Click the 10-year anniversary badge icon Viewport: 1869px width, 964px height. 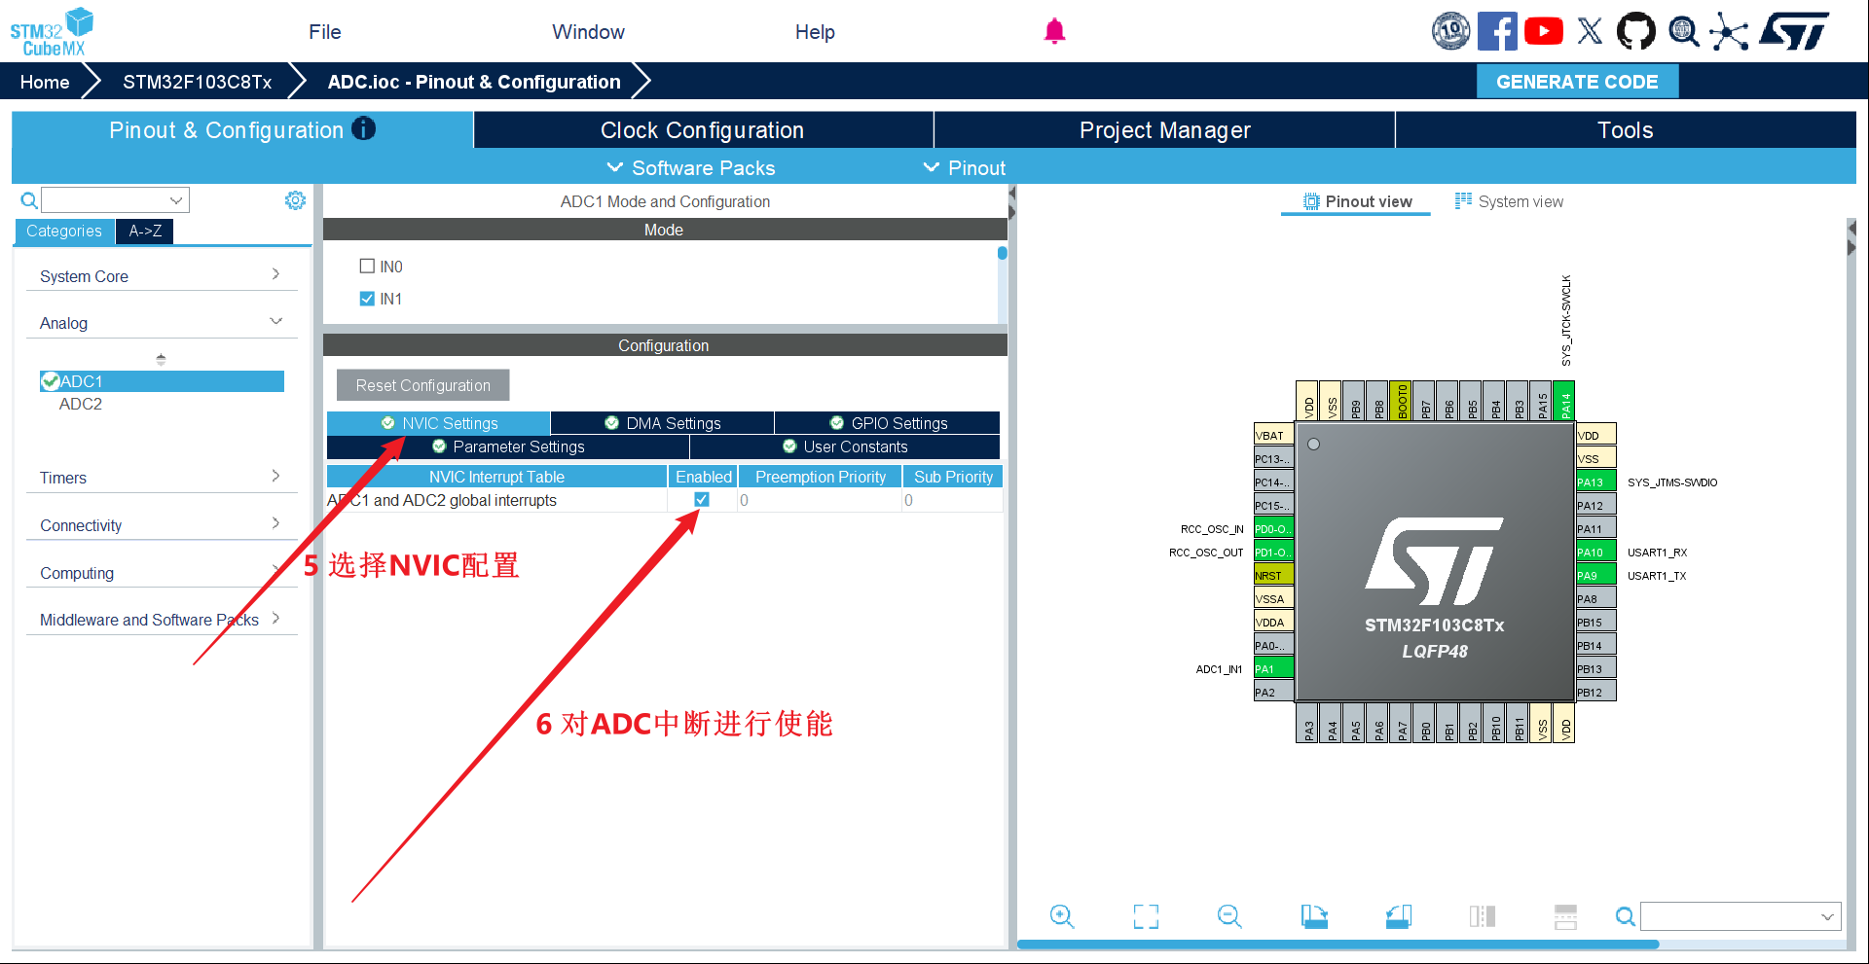tap(1450, 31)
